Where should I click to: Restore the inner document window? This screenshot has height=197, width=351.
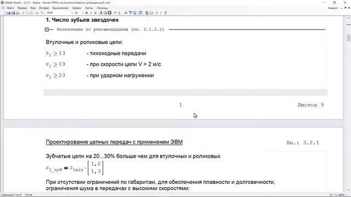[345, 8]
